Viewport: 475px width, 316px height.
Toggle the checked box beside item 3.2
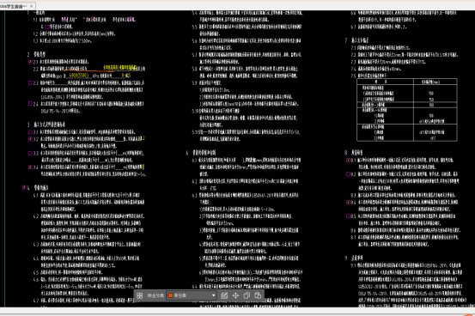tap(30, 139)
